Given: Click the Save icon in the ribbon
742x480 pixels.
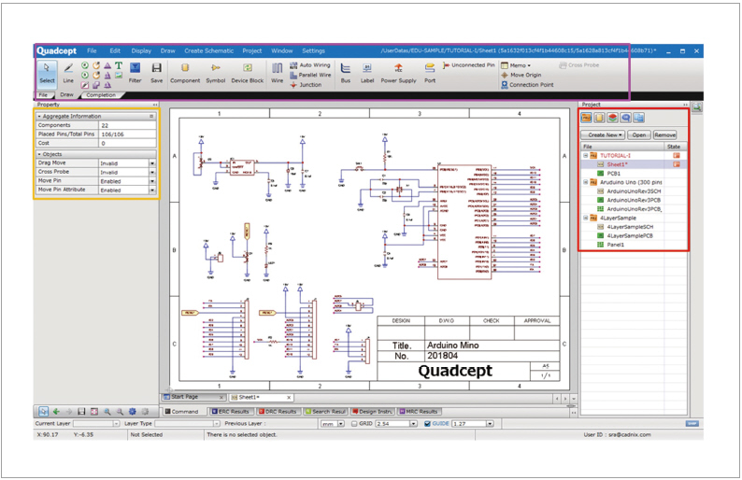Looking at the screenshot, I should coord(156,72).
